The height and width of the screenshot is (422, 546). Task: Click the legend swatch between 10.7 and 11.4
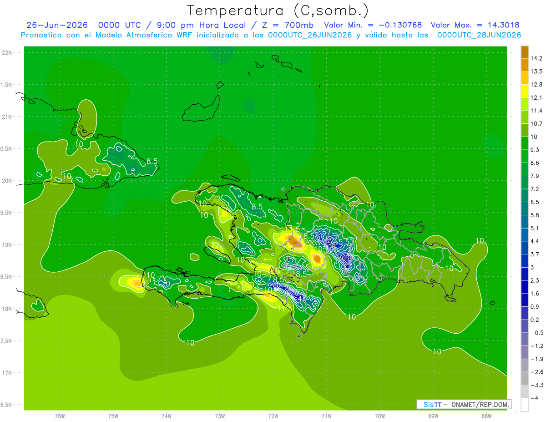click(525, 117)
